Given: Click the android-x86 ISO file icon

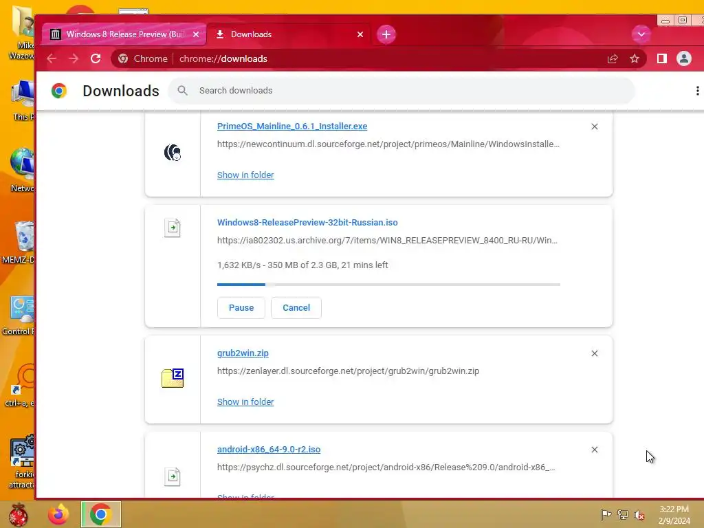Looking at the screenshot, I should (173, 476).
